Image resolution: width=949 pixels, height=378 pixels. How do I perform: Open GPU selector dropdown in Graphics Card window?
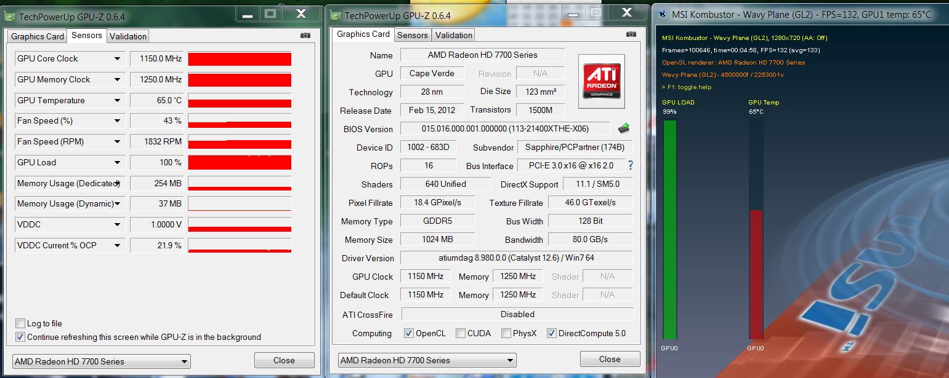(427, 360)
